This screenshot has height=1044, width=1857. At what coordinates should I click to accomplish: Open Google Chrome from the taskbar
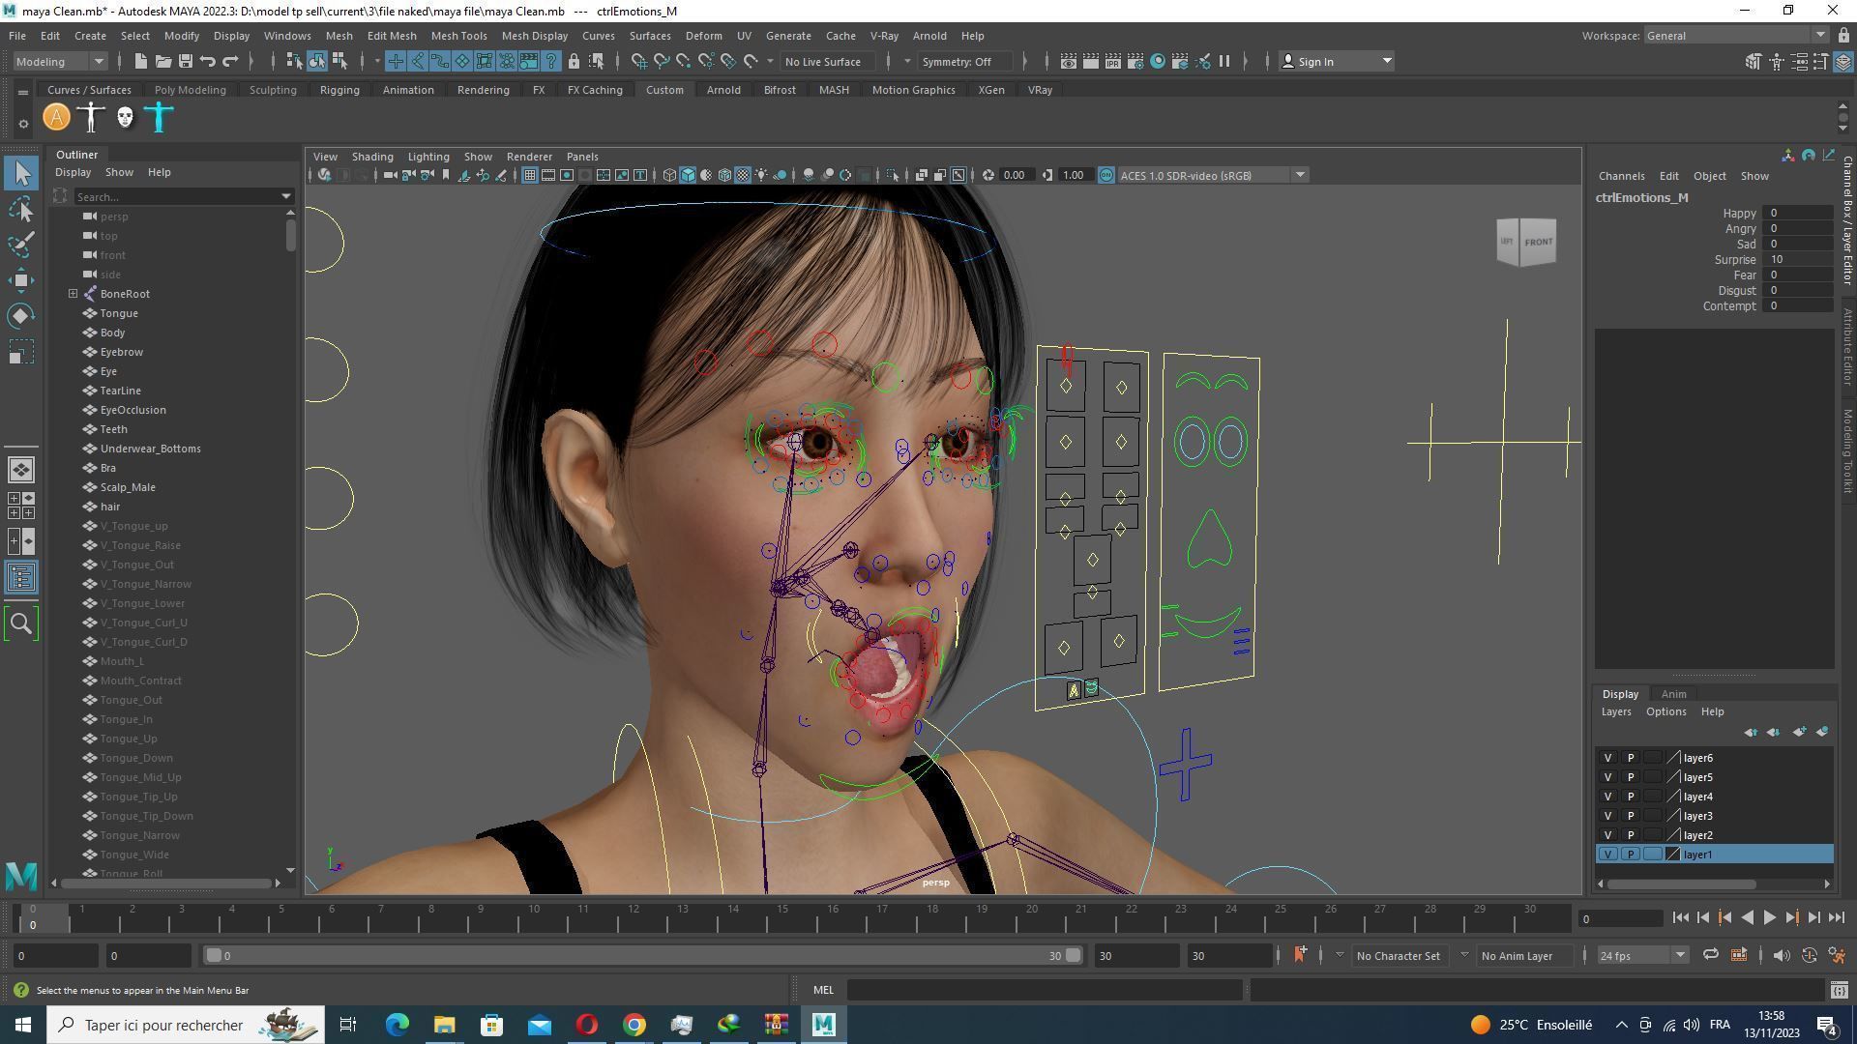click(x=634, y=1025)
